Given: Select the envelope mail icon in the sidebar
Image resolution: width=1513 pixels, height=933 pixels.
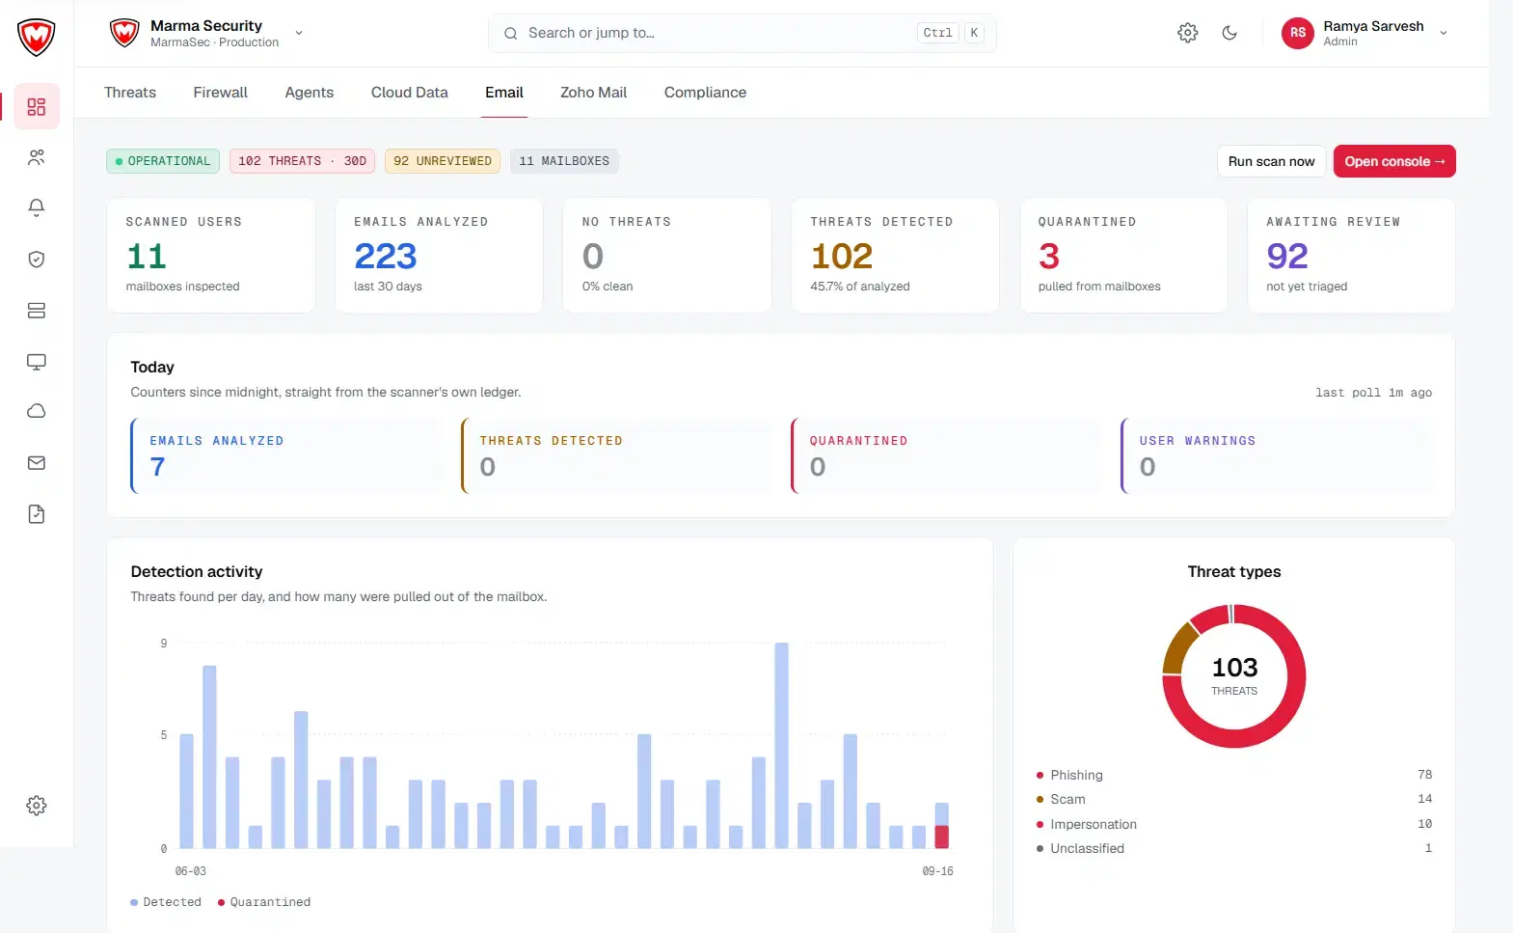Looking at the screenshot, I should (37, 463).
